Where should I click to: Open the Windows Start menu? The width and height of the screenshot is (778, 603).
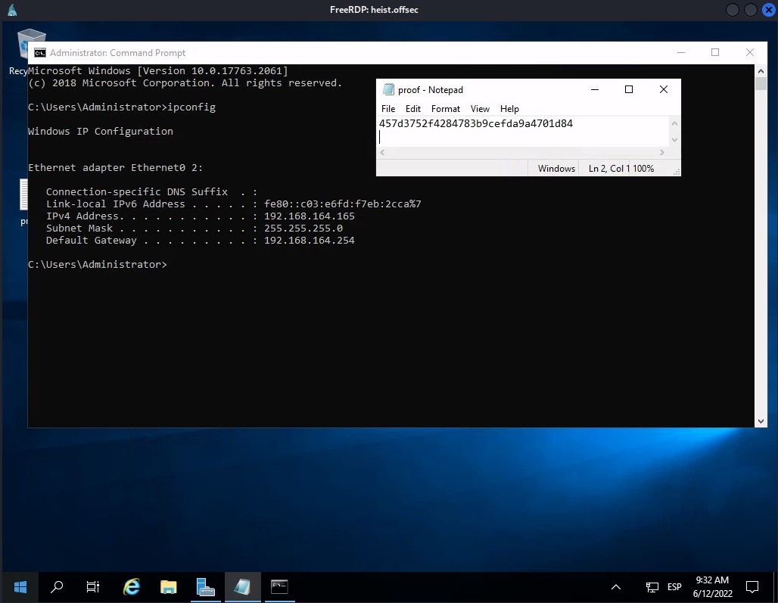(x=20, y=586)
